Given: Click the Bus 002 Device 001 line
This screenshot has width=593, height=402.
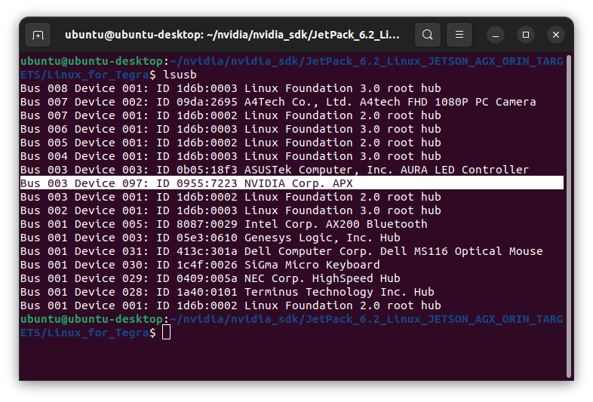Looking at the screenshot, I should tap(231, 210).
